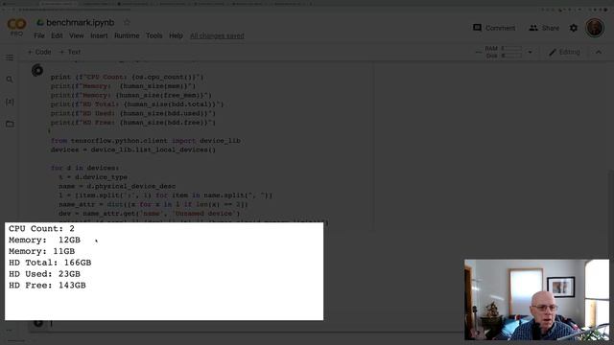Open the table of contents sidebar icon
This screenshot has height=345, width=614.
tap(10, 57)
